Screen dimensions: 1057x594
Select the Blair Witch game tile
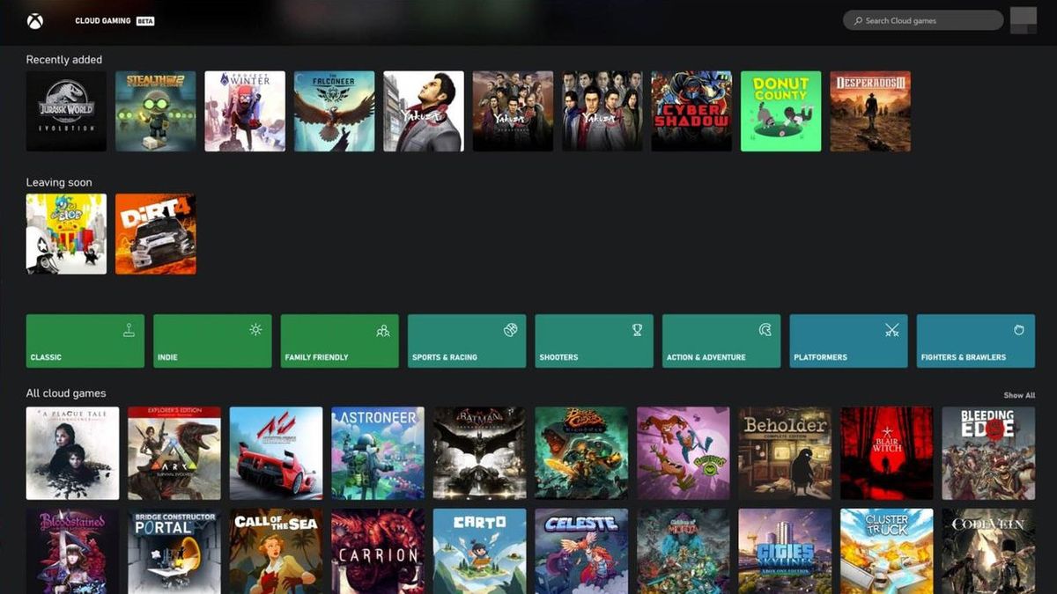(887, 453)
